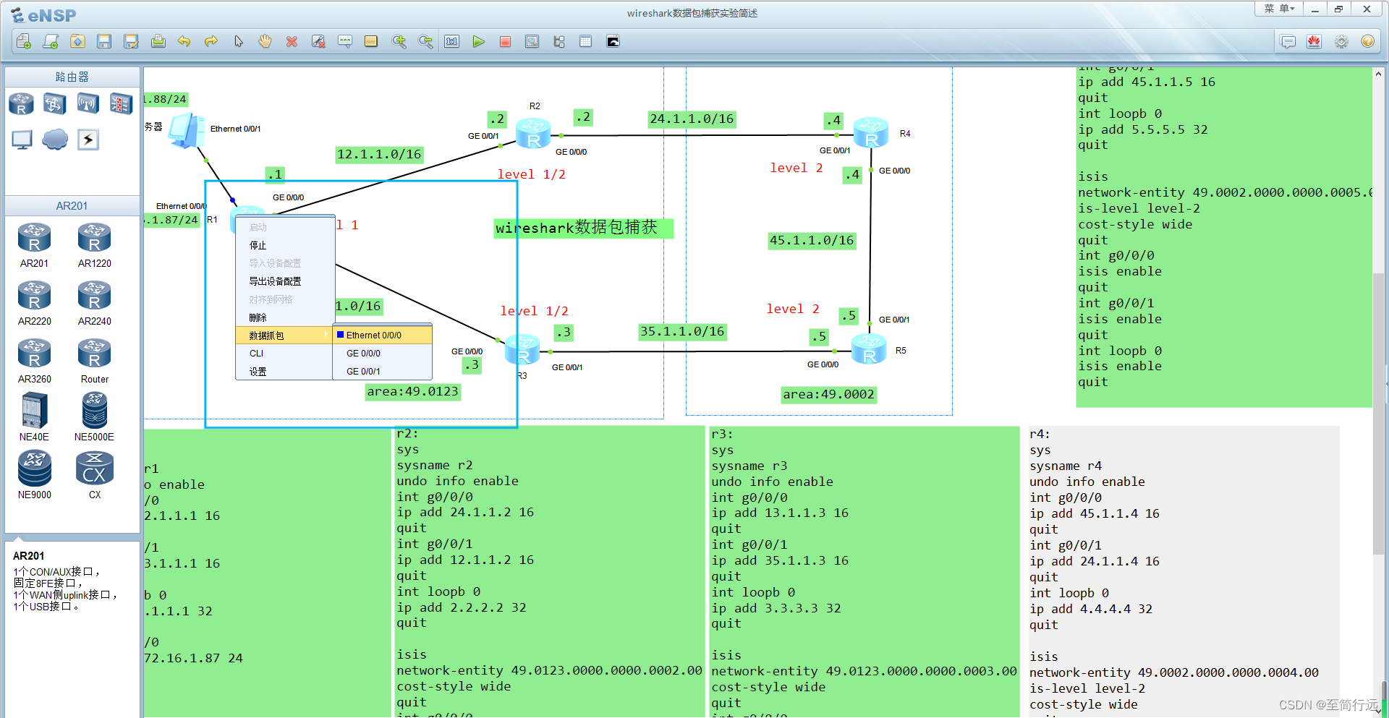1389x718 pixels.
Task: Click the delete all connections icon
Action: 318,41
